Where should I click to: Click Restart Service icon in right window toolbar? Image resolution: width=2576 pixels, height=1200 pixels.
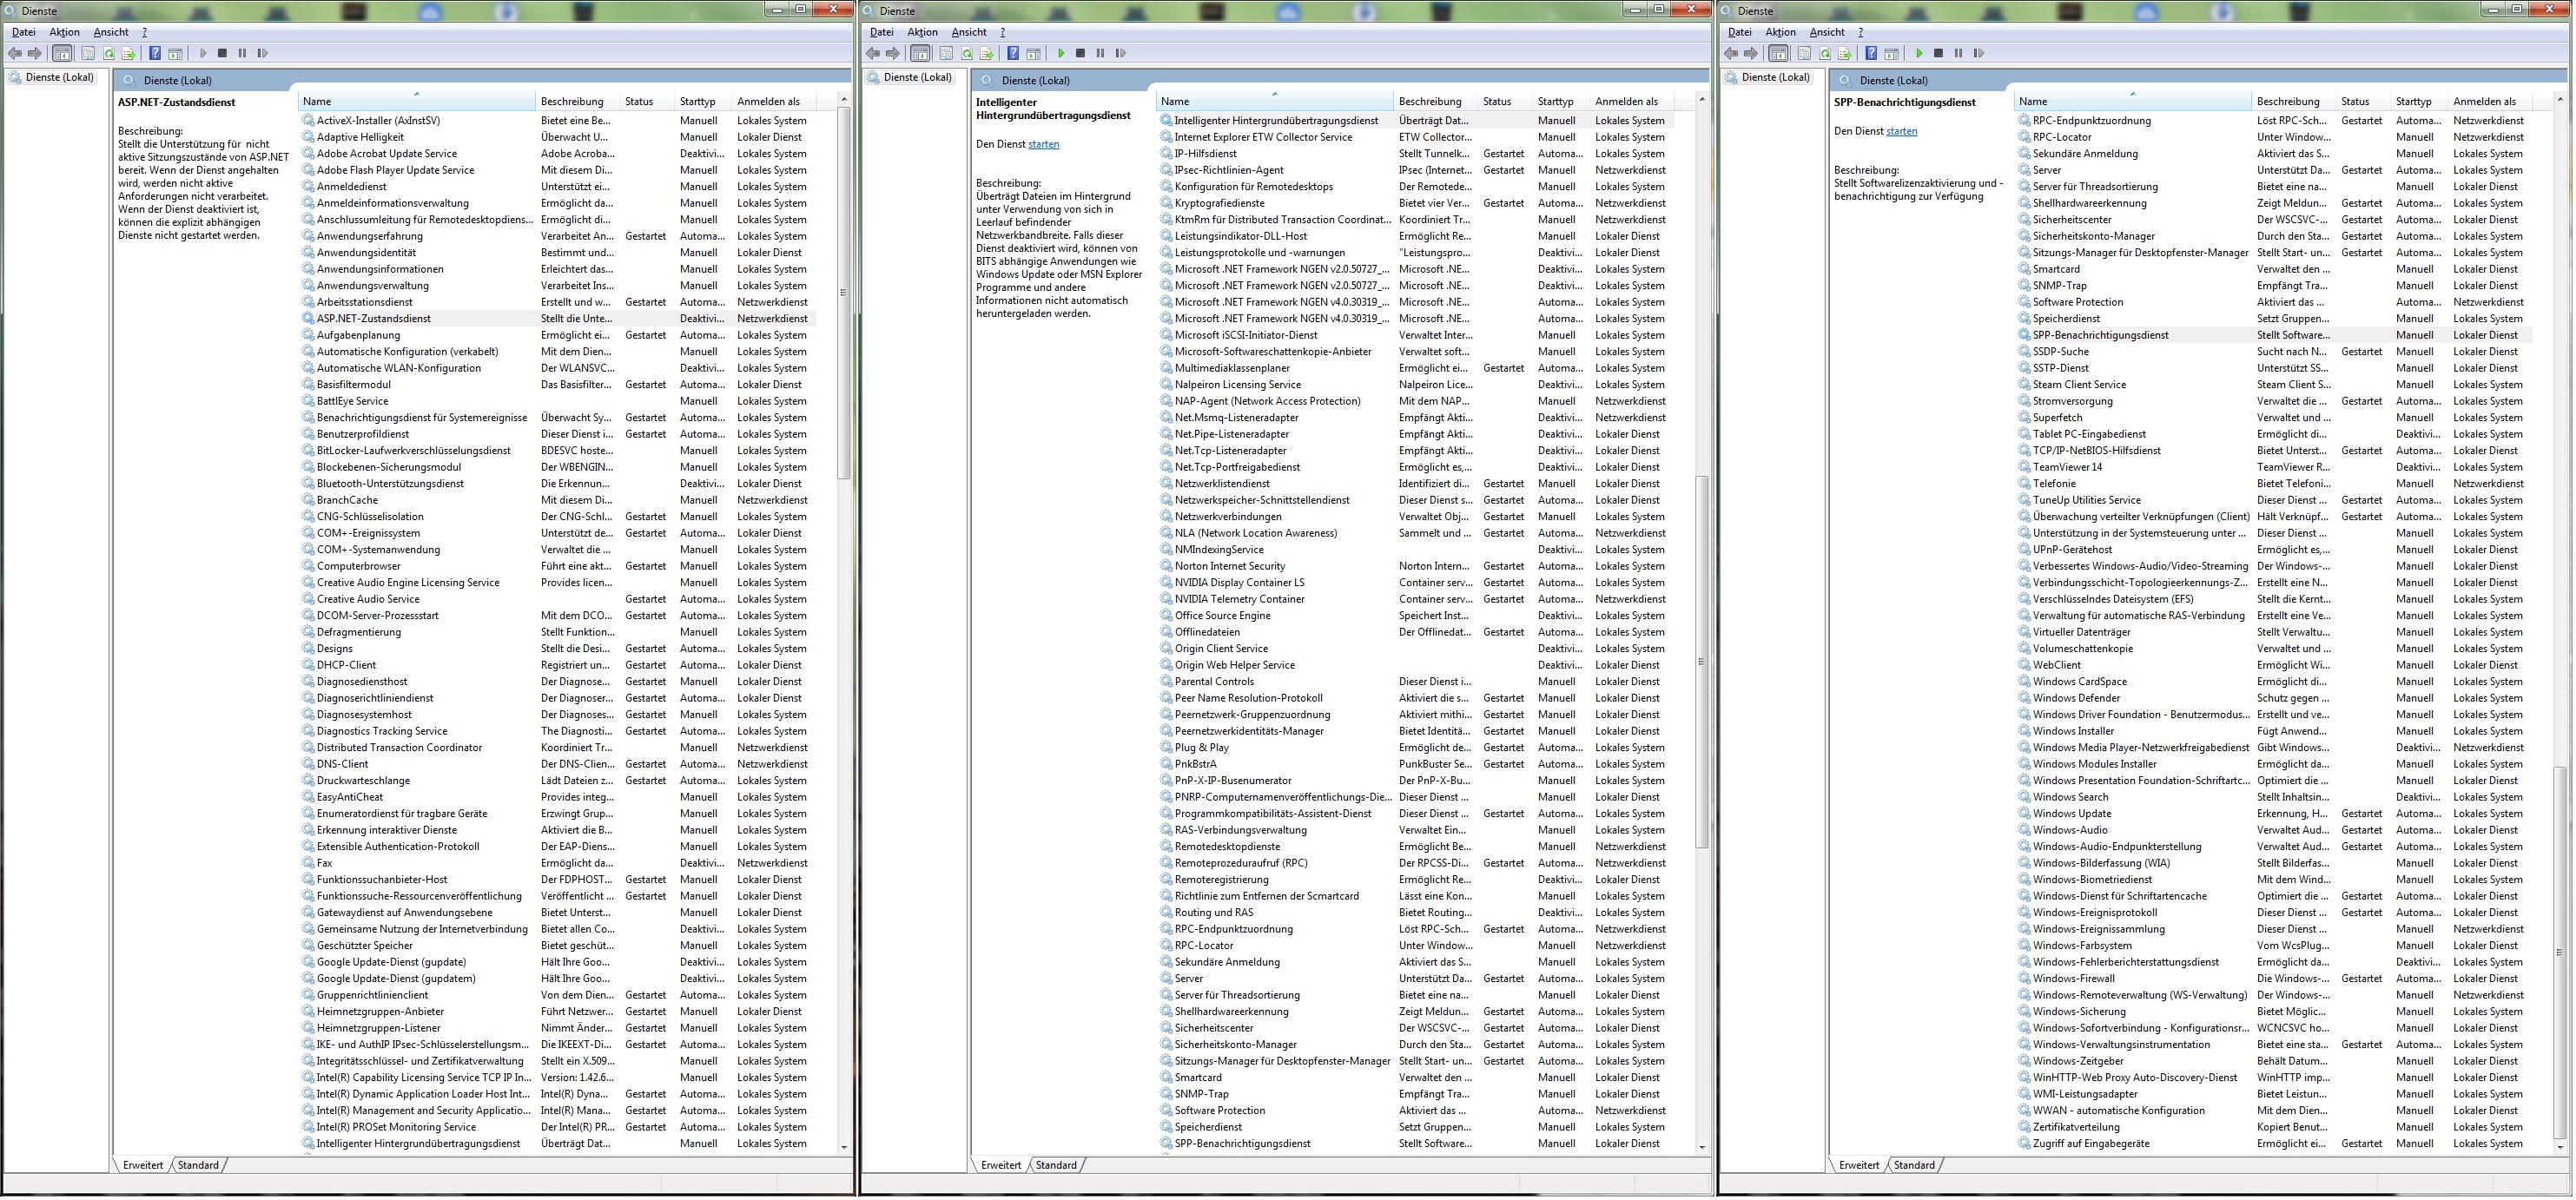[1978, 54]
